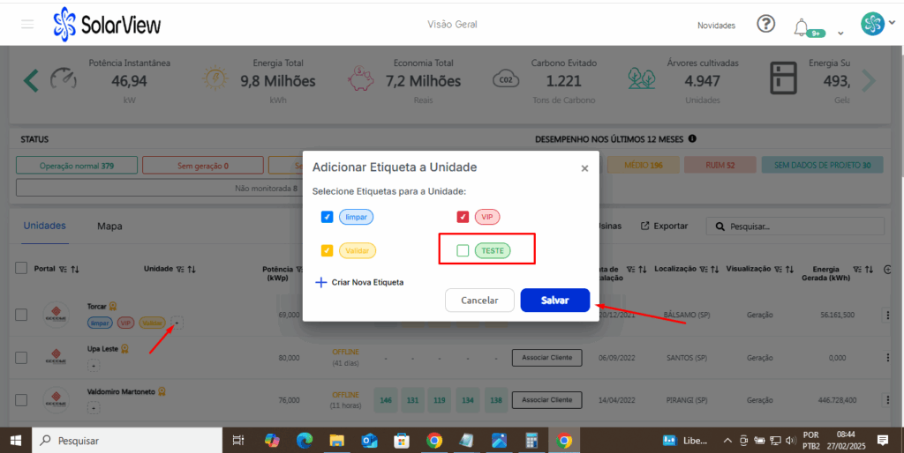
Task: Open the three-dot menu on the Torcar row
Action: pos(889,315)
